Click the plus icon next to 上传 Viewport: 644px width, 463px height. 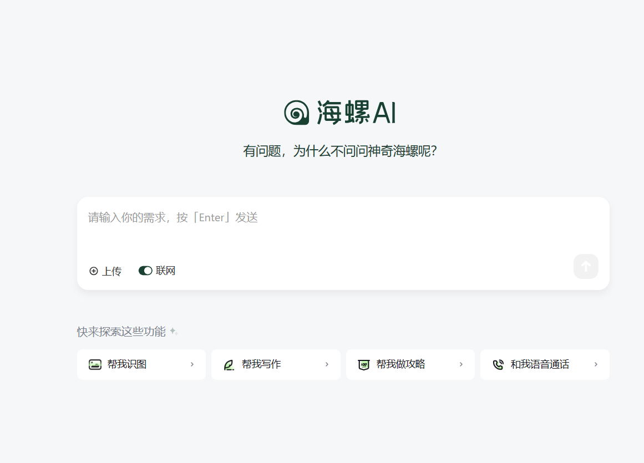[93, 271]
